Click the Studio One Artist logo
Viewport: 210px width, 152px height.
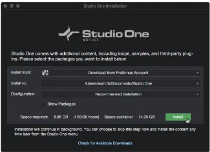[x=104, y=34]
